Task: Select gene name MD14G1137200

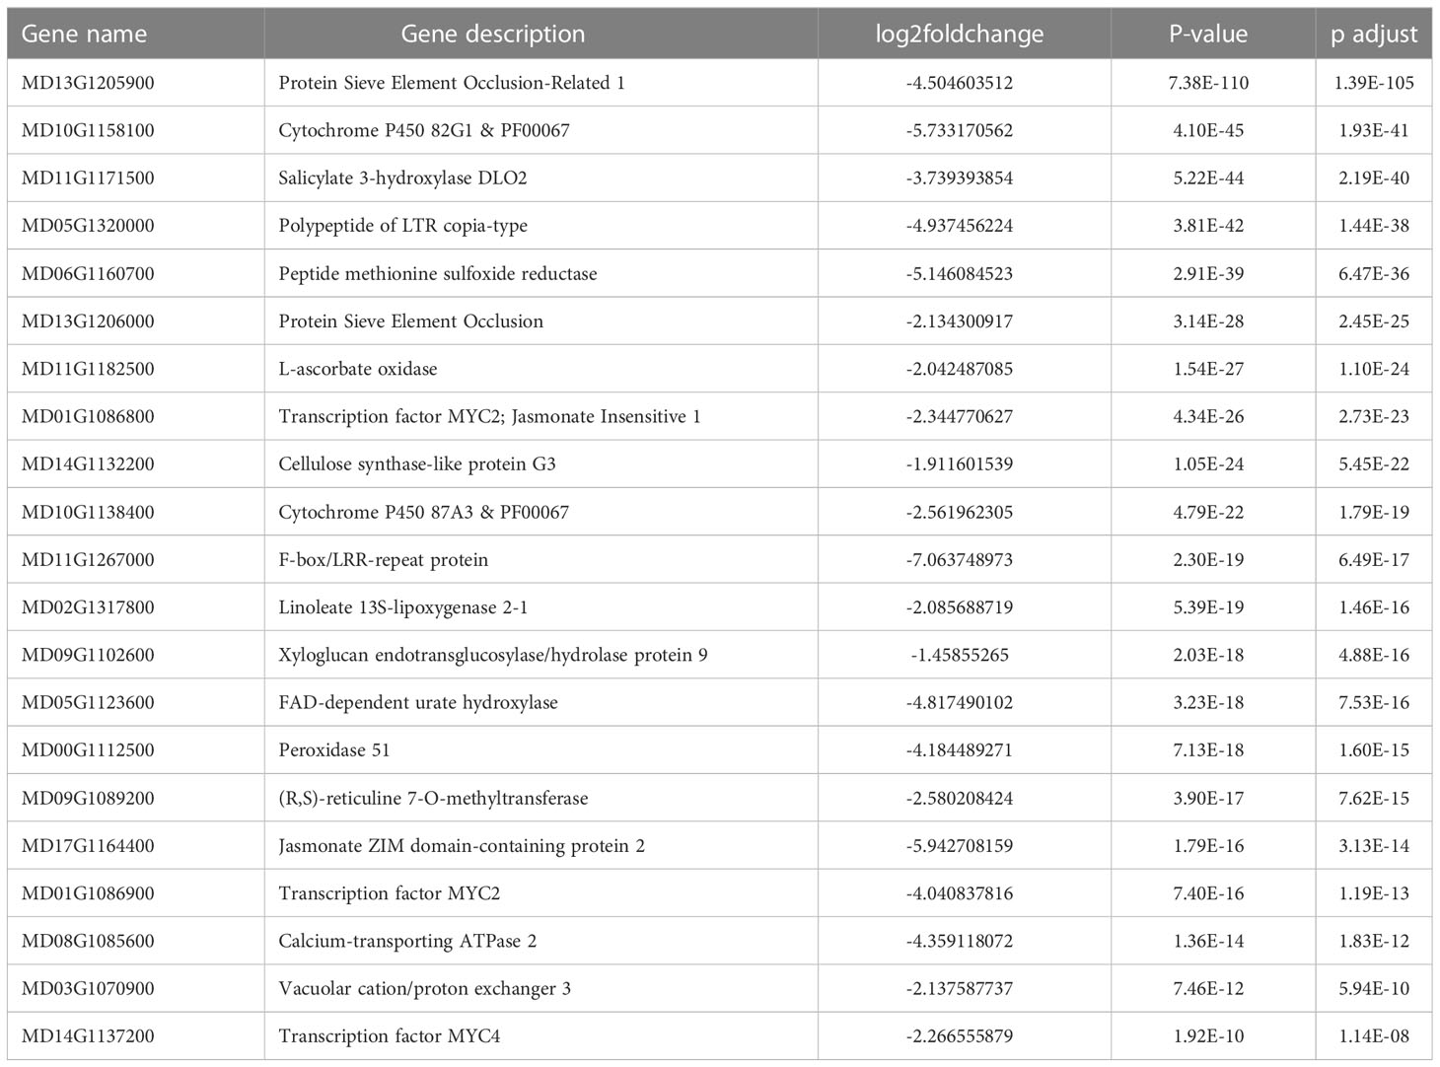Action: [x=88, y=1036]
